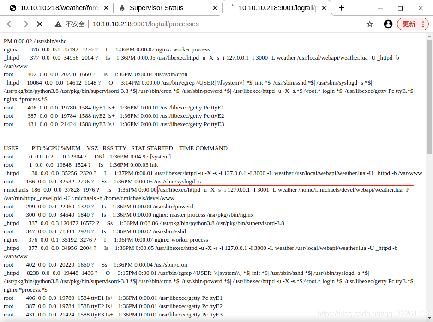Restore the browser window size

pos(400,8)
